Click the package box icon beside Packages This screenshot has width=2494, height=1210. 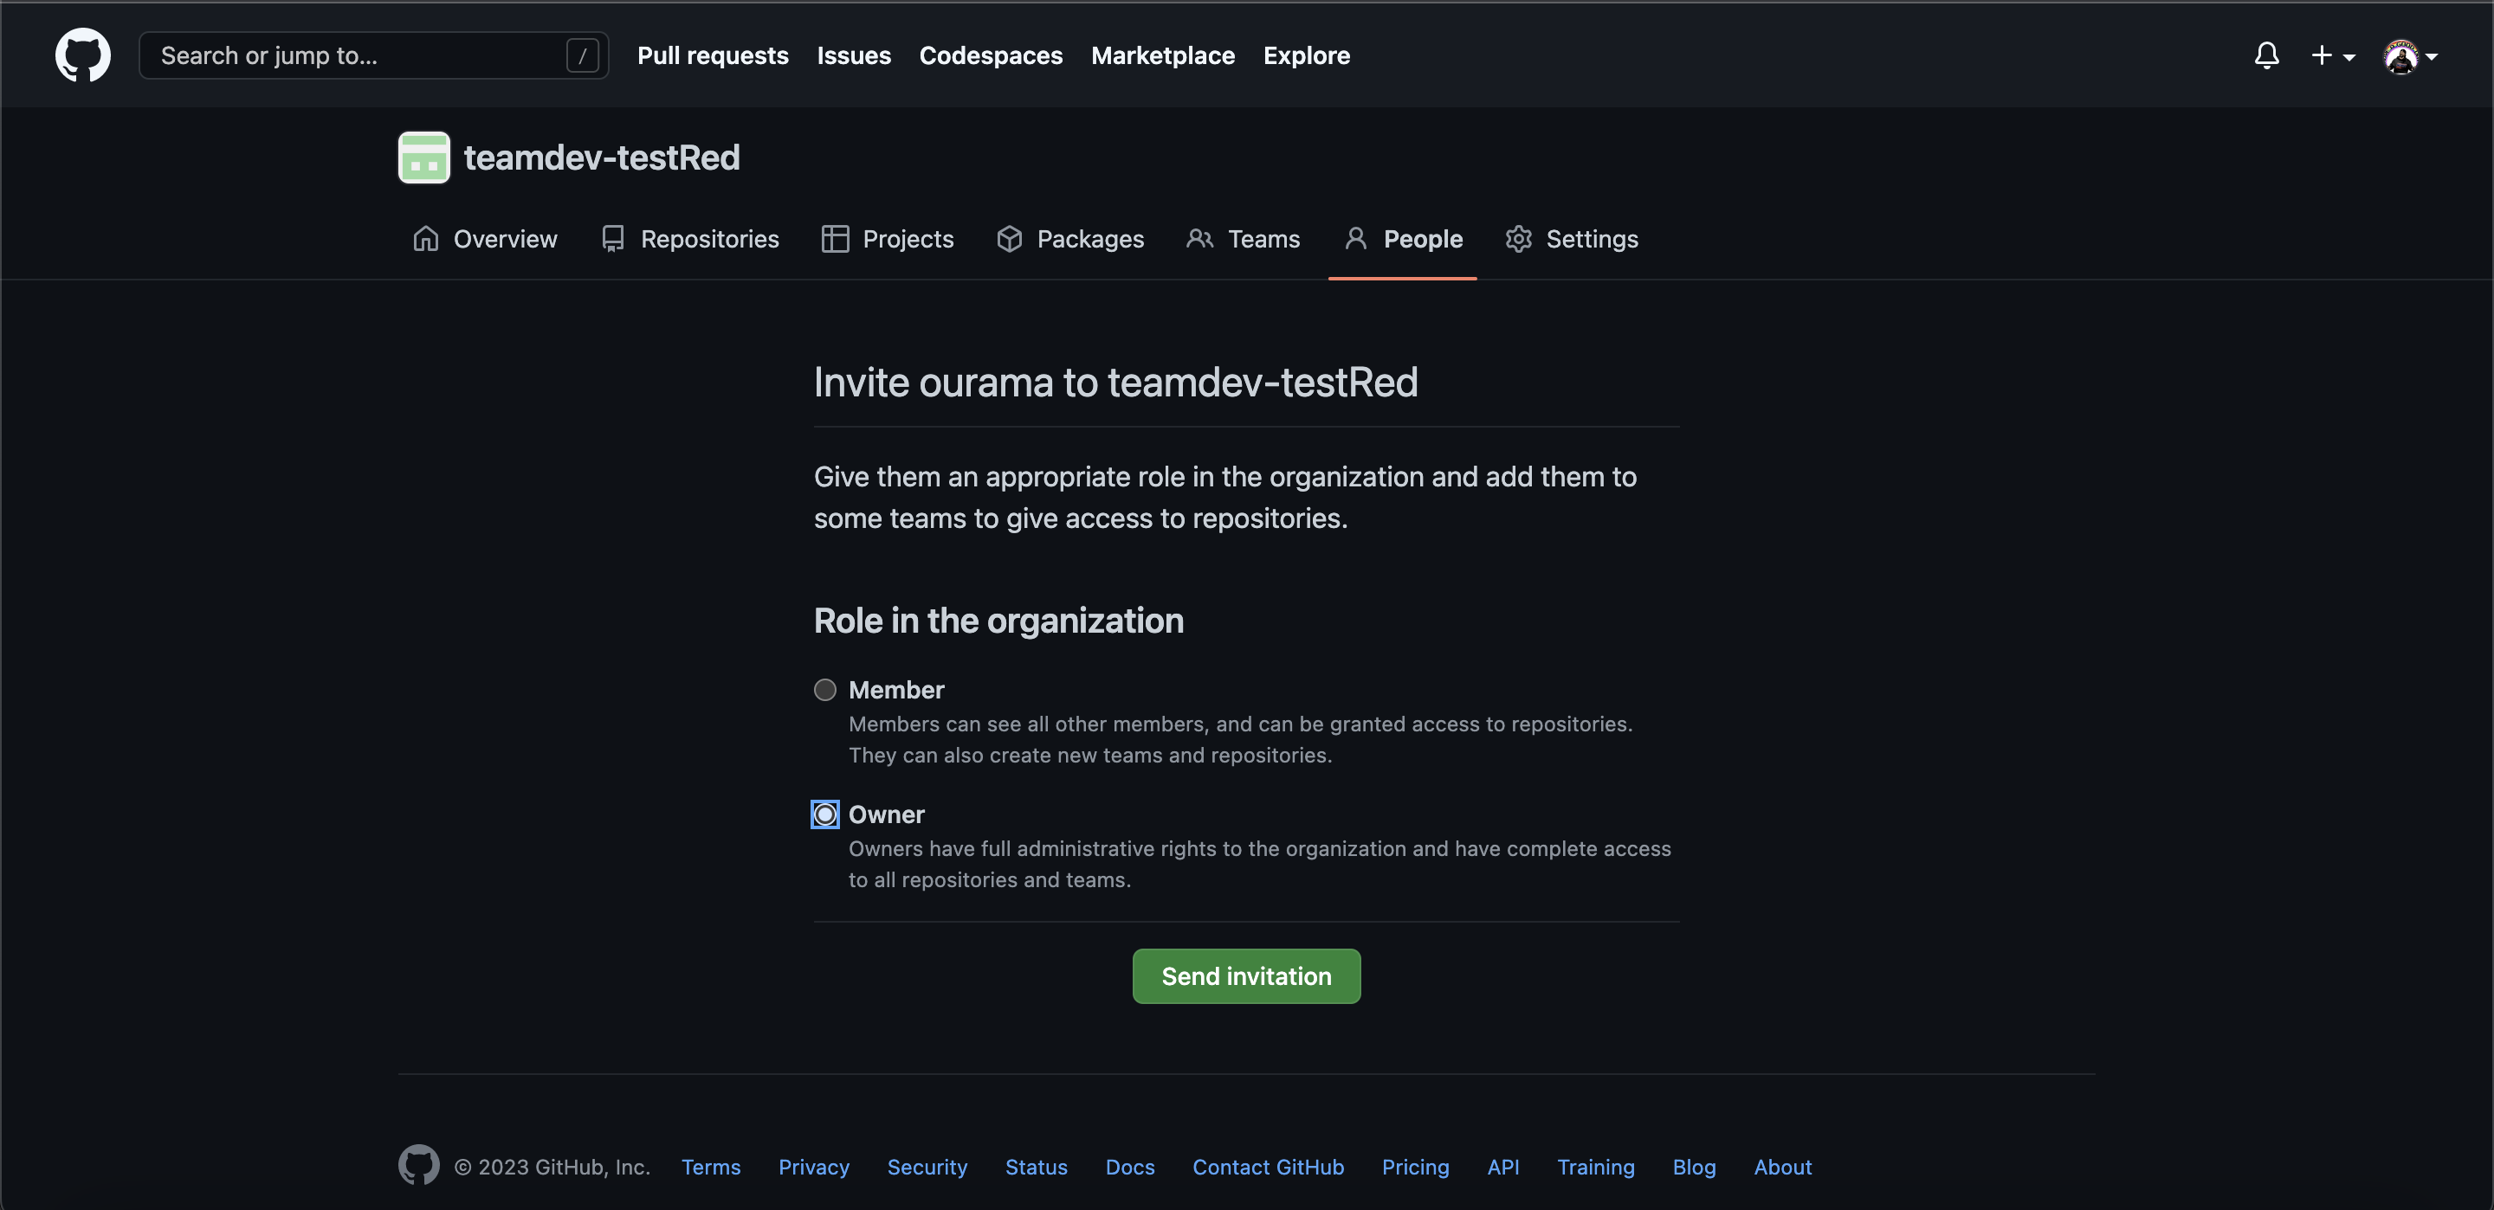point(1009,238)
